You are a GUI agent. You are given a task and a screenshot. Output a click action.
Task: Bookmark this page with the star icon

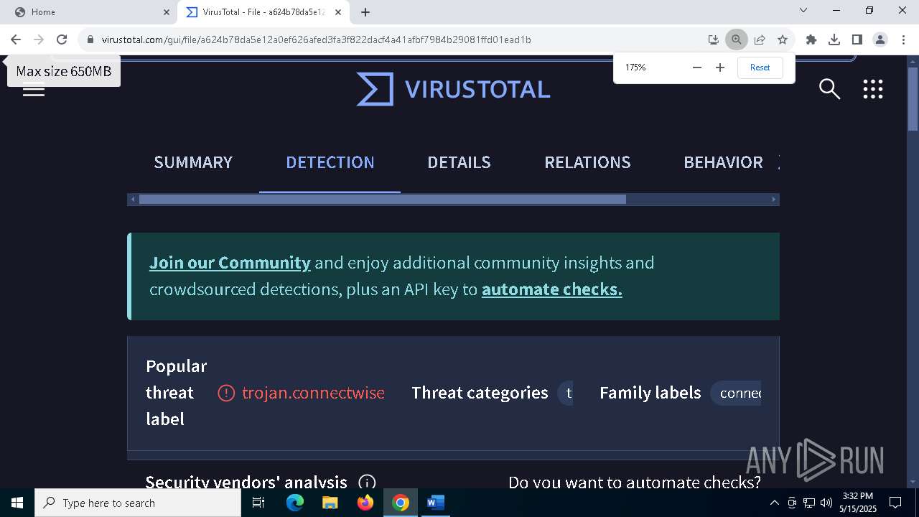coord(783,39)
